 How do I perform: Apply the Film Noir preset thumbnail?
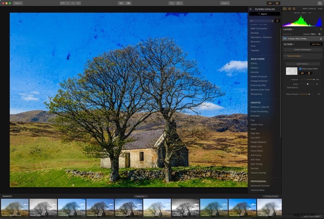pyautogui.click(x=186, y=208)
